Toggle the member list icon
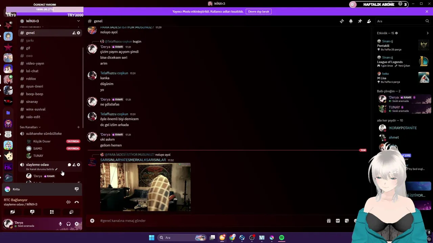 point(369,21)
